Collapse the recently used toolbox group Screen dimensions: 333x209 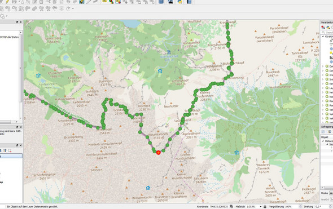323,37
